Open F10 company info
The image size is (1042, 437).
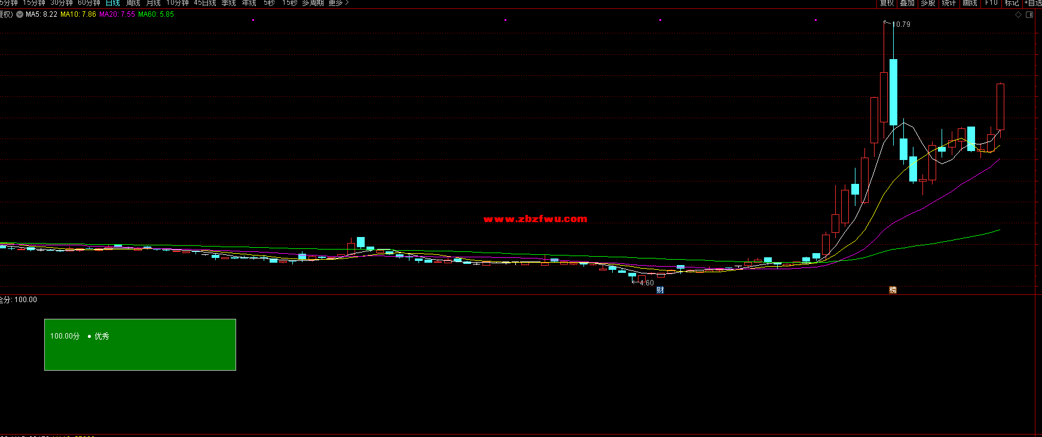pyautogui.click(x=991, y=3)
